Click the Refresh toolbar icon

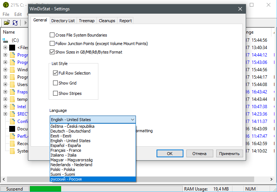pos(15,23)
